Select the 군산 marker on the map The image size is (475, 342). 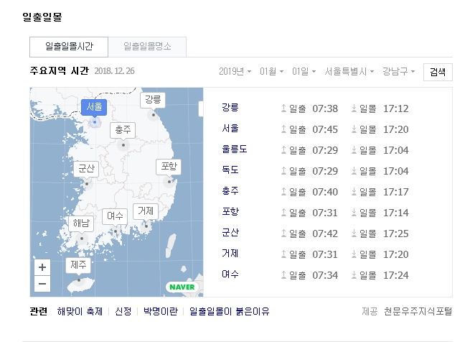point(86,168)
